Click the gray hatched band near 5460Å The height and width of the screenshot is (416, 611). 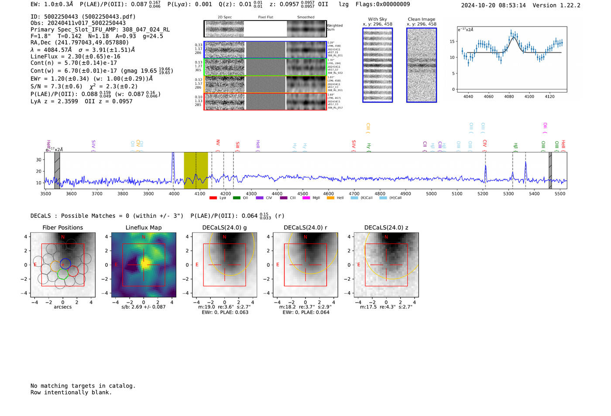(x=550, y=170)
